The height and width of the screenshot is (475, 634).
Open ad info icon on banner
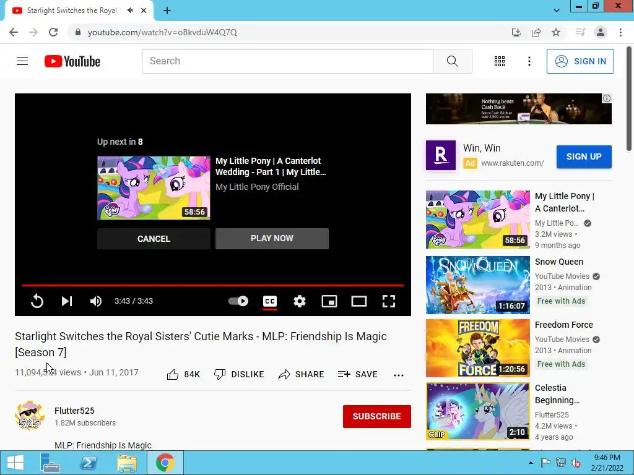607,98
